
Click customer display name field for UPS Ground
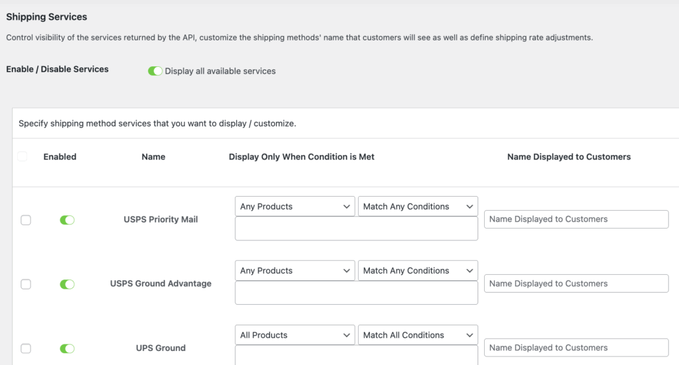576,348
